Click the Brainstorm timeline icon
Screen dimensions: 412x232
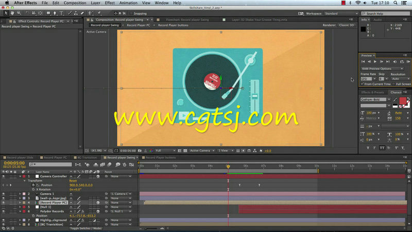pos(118,164)
